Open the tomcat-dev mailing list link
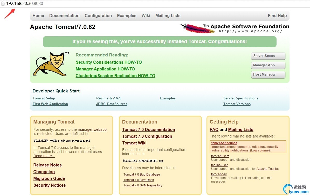 click(x=219, y=174)
